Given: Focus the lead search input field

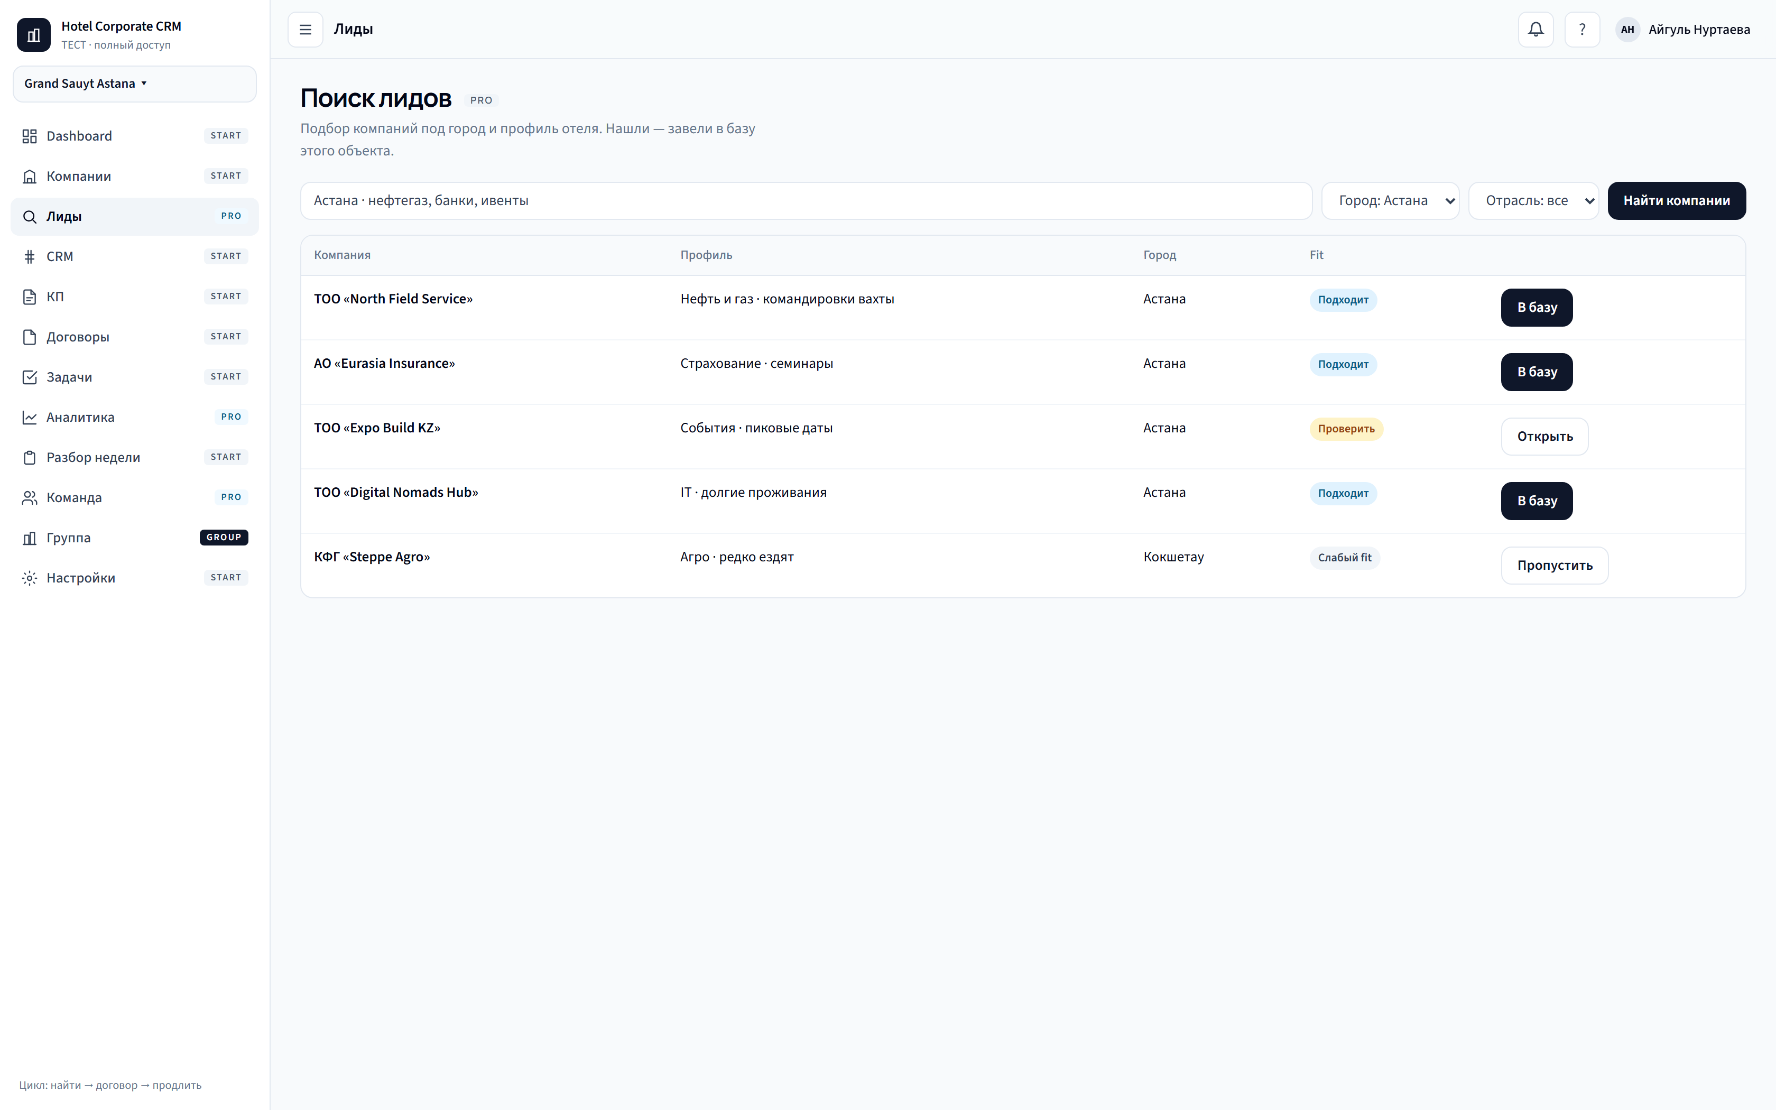Looking at the screenshot, I should [x=806, y=200].
